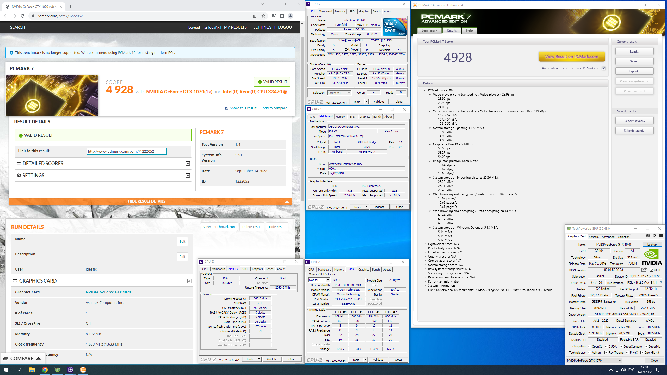Click the result link URL field
Image resolution: width=667 pixels, height=375 pixels.
tap(127, 151)
